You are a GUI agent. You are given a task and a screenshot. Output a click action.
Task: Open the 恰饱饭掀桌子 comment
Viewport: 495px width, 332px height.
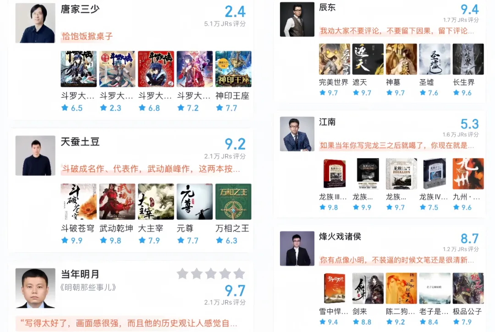pyautogui.click(x=87, y=36)
